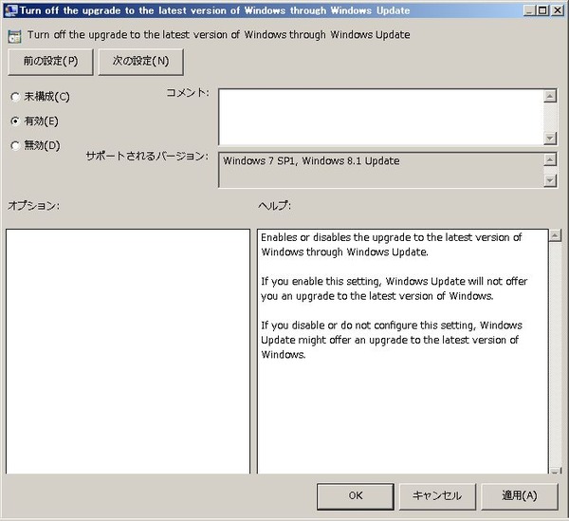This screenshot has height=521, width=569.
Task: Maximize the policy settings window
Action: tap(542, 10)
